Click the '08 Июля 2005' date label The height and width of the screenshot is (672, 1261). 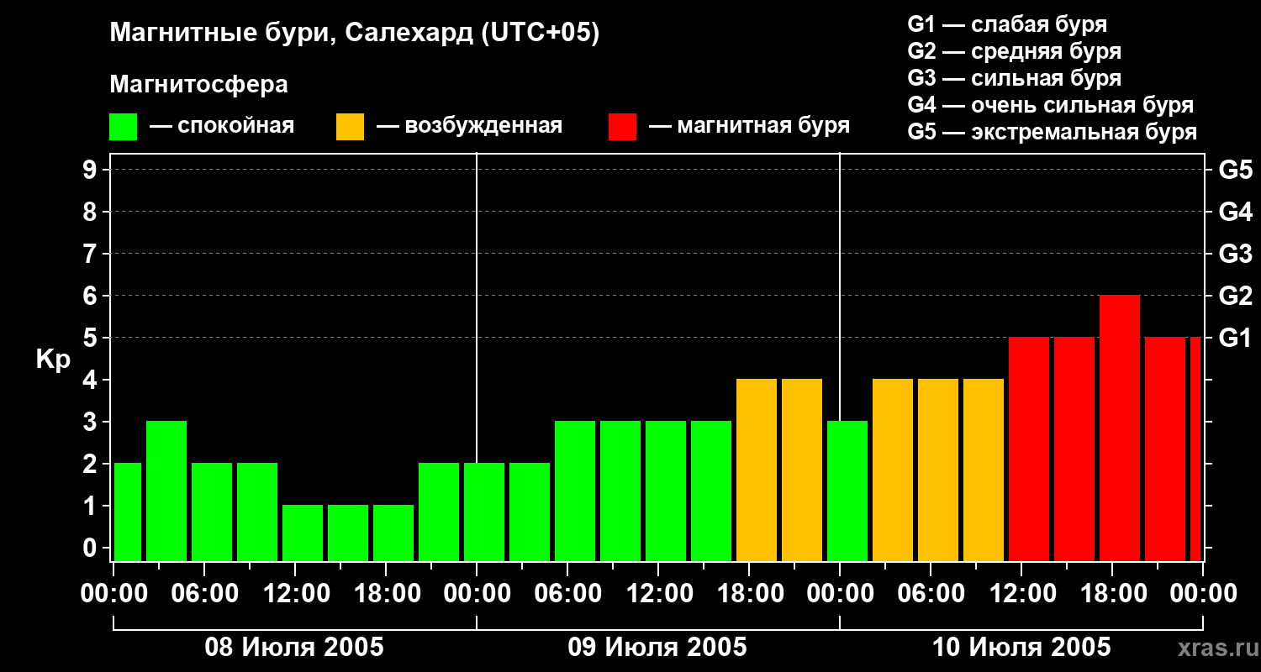tap(295, 648)
